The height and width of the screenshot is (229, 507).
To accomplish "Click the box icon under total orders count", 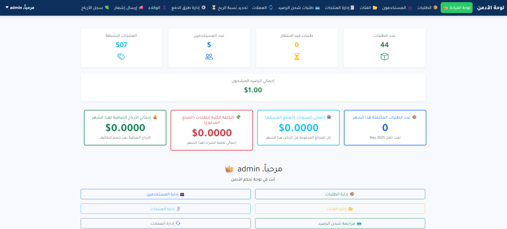I will click(384, 57).
